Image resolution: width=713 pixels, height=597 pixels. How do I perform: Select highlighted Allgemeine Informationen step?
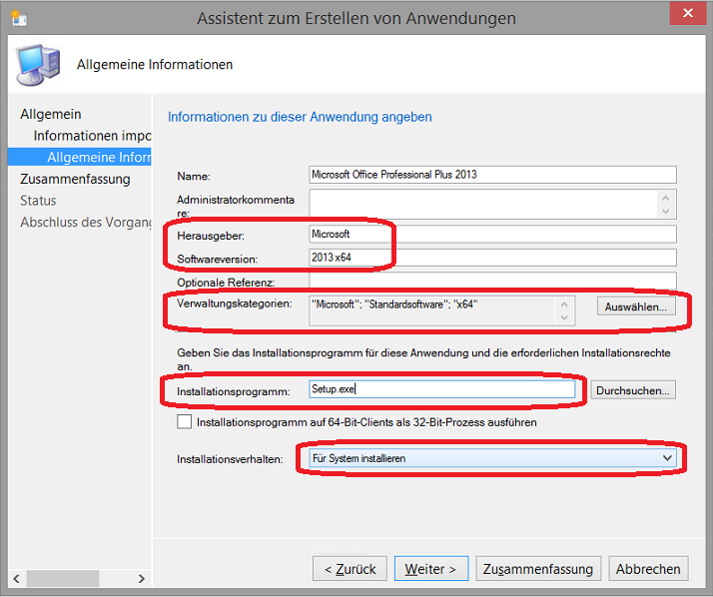pos(80,158)
